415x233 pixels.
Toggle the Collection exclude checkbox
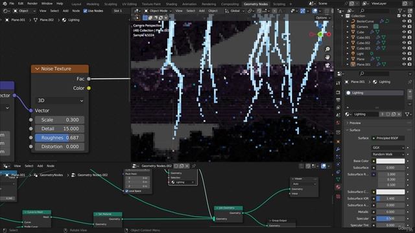pos(399,16)
